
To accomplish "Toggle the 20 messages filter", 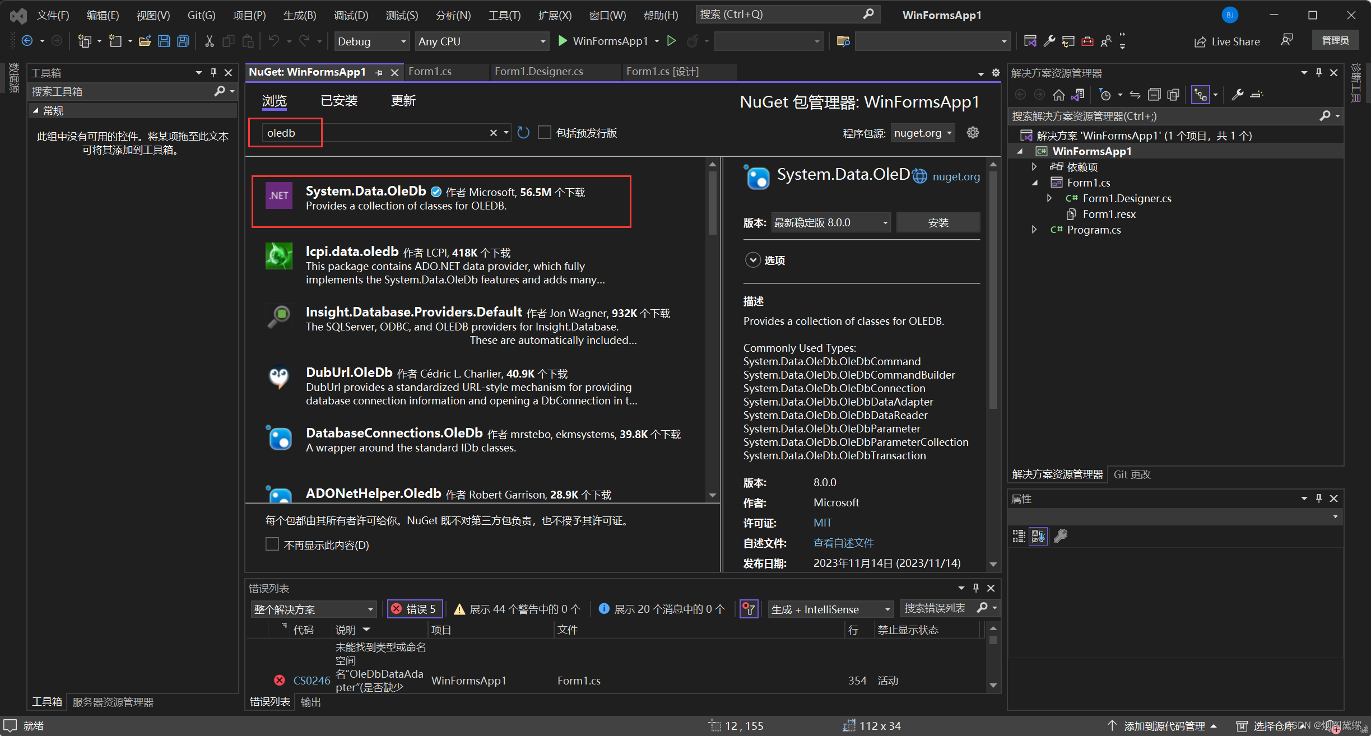I will point(662,609).
